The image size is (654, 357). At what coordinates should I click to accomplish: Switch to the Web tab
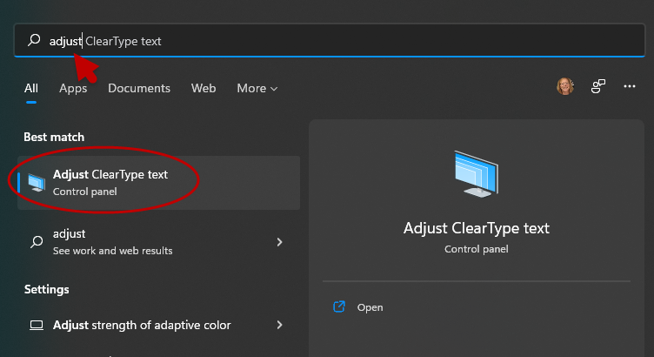click(x=204, y=88)
